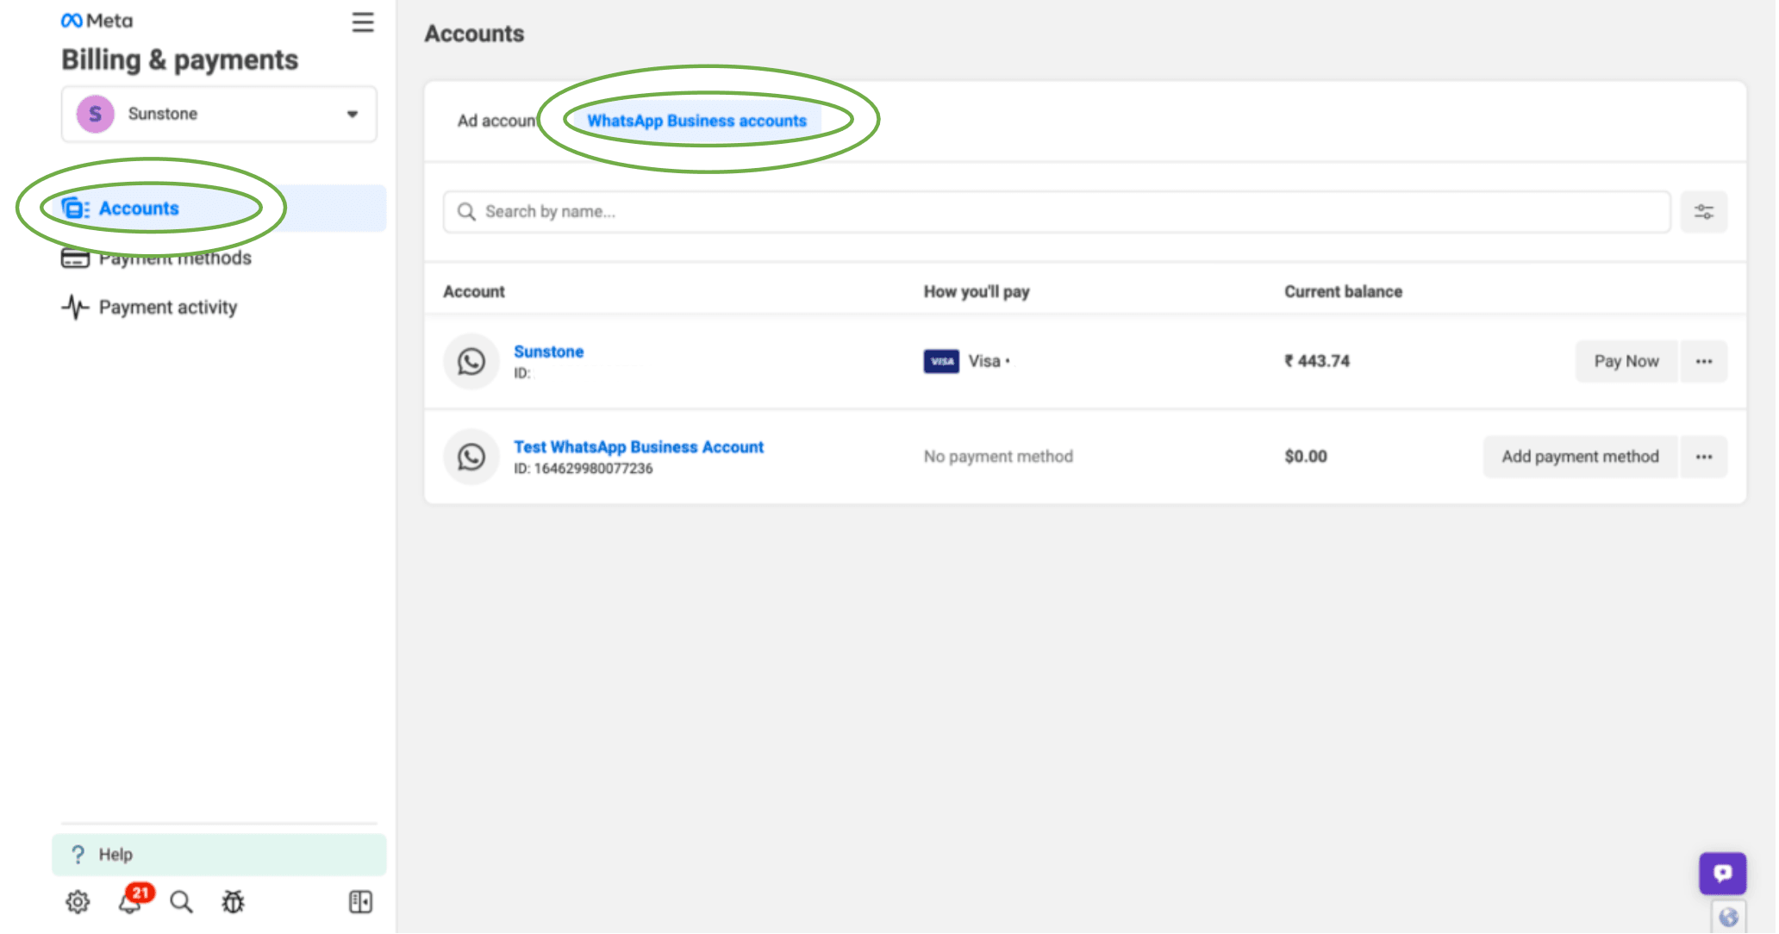Open more options for Sunstone row
Screen dimensions: 1779x934
coord(1703,362)
